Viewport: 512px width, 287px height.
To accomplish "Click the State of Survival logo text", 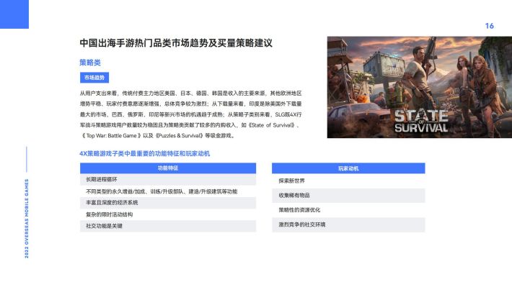I will 421,121.
